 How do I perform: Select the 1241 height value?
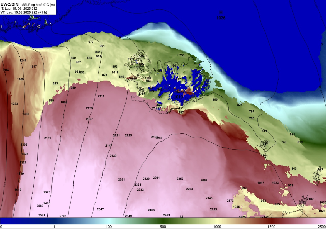click(x=23, y=60)
